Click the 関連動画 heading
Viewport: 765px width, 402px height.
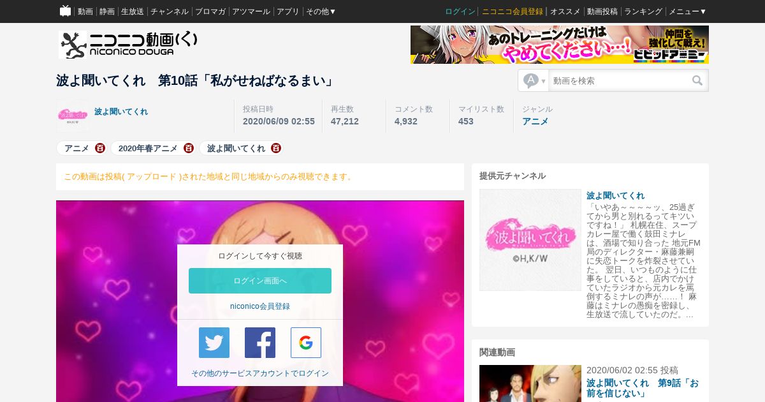coord(497,352)
